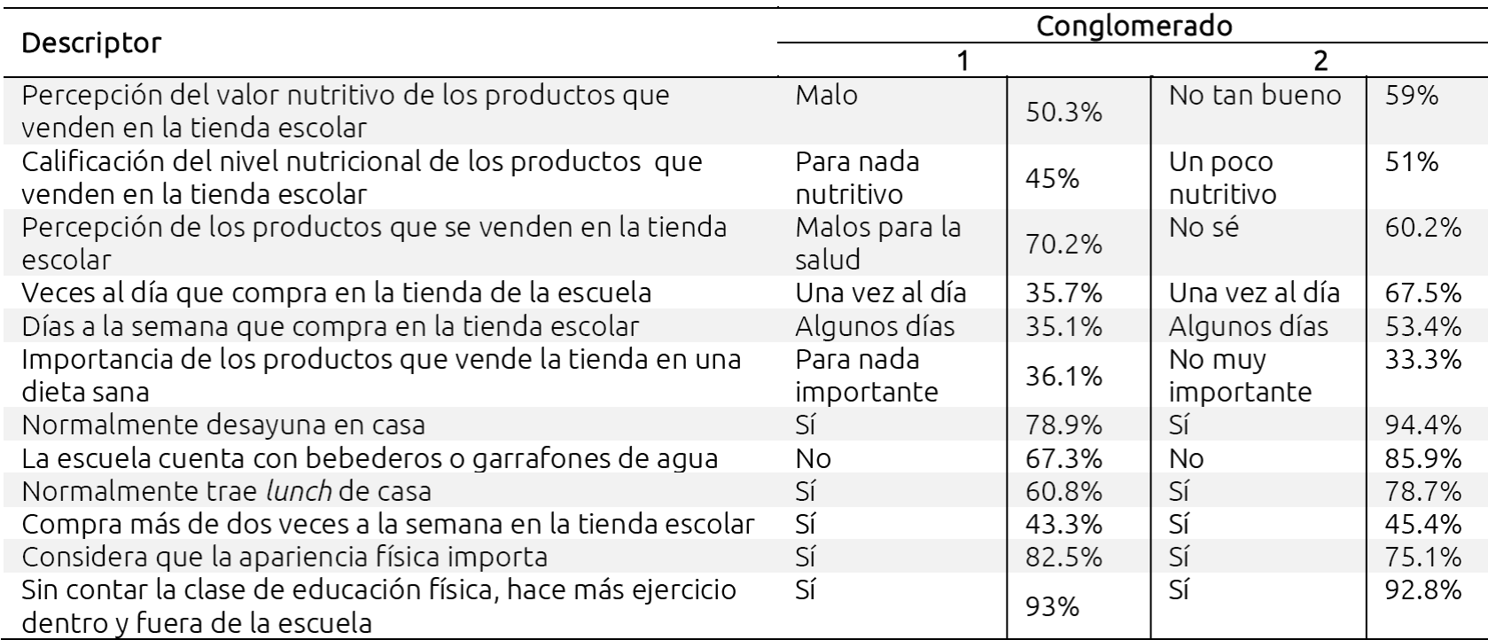
Task: Select the 'Normalmente trae lunch de casa' descriptor
Action: click(226, 490)
